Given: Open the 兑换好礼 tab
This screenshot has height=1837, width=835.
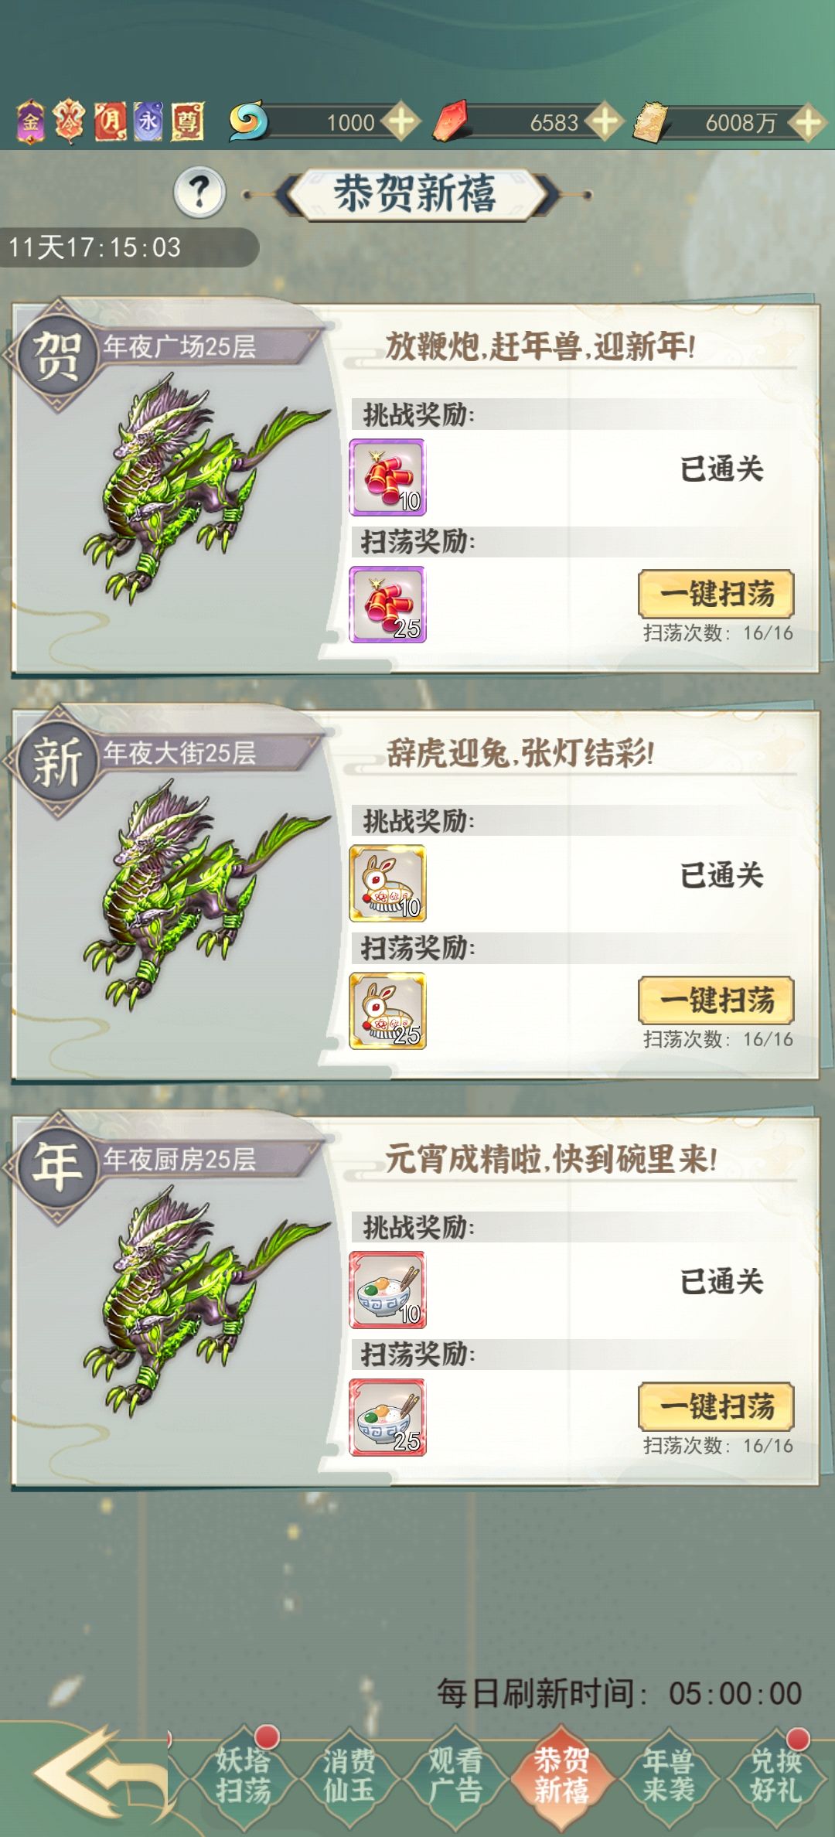Looking at the screenshot, I should tap(775, 1775).
